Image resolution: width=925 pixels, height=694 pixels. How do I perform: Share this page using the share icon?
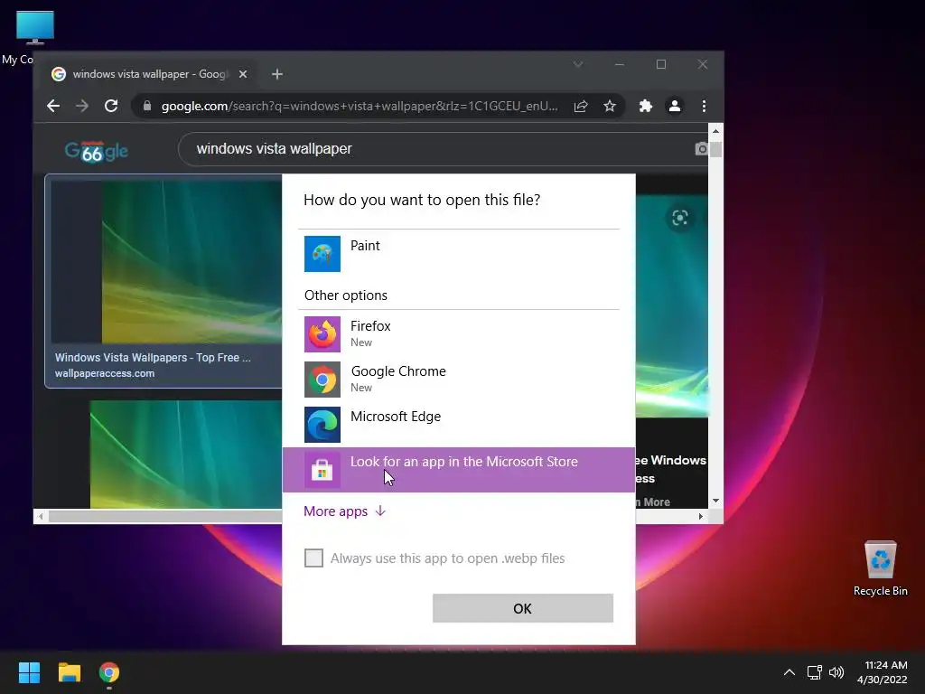pyautogui.click(x=581, y=107)
